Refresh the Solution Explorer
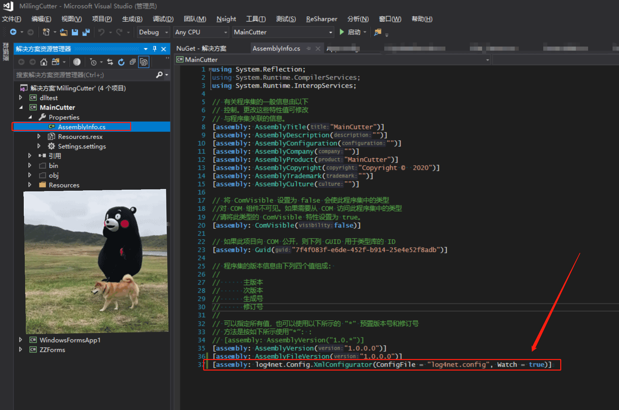The height and width of the screenshot is (410, 619). (x=121, y=62)
